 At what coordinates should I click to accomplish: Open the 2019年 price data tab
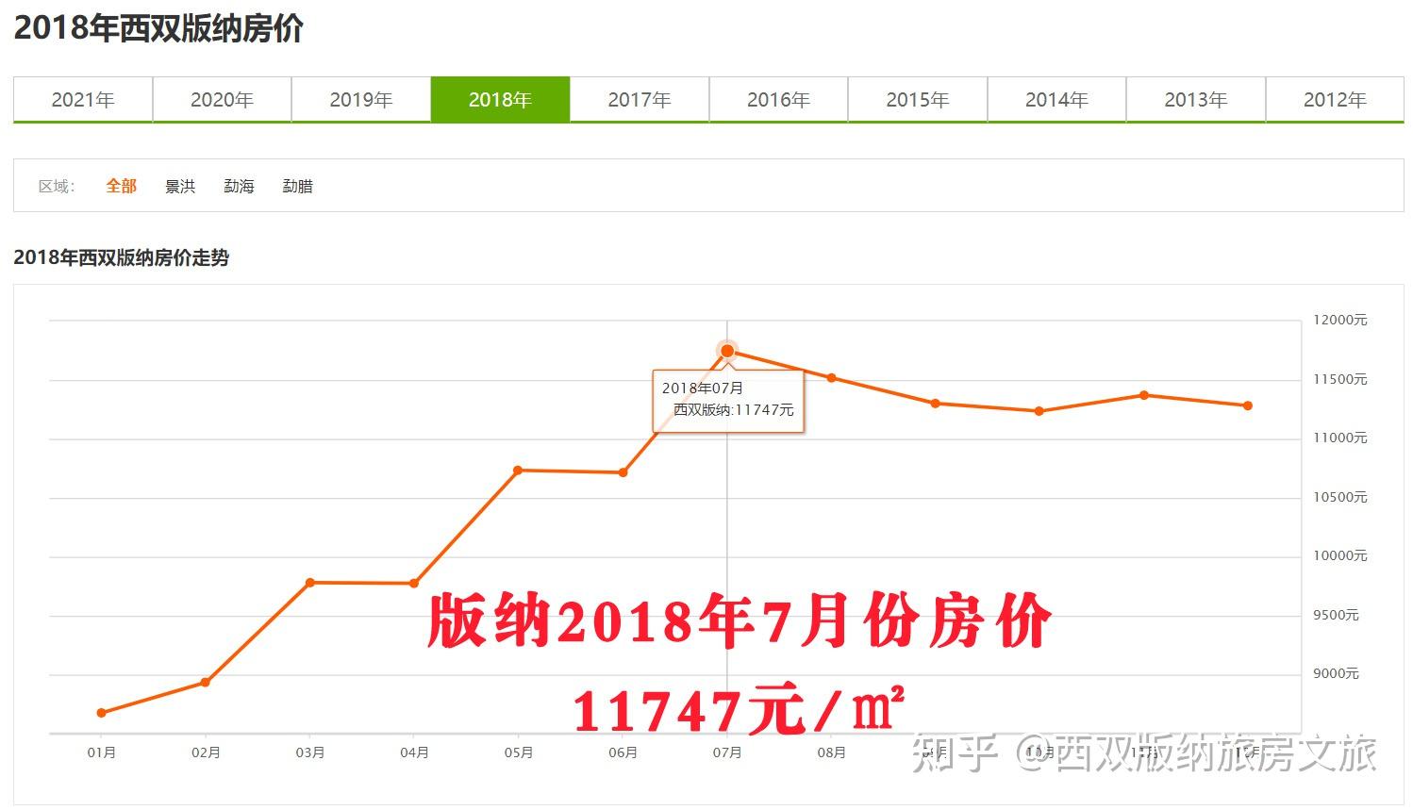[361, 99]
